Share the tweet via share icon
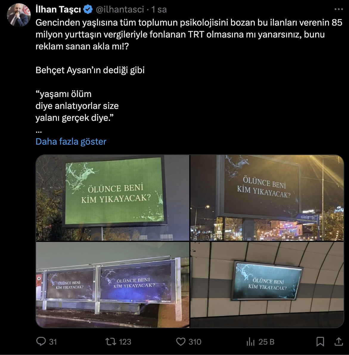This screenshot has height=355, width=349. click(x=339, y=341)
